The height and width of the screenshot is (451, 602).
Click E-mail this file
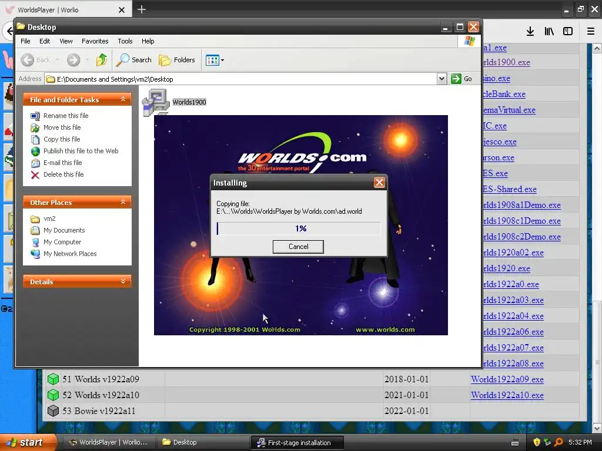[x=62, y=163]
